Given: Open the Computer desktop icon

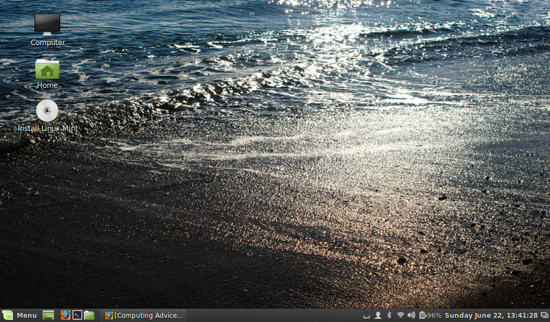Looking at the screenshot, I should click(47, 25).
